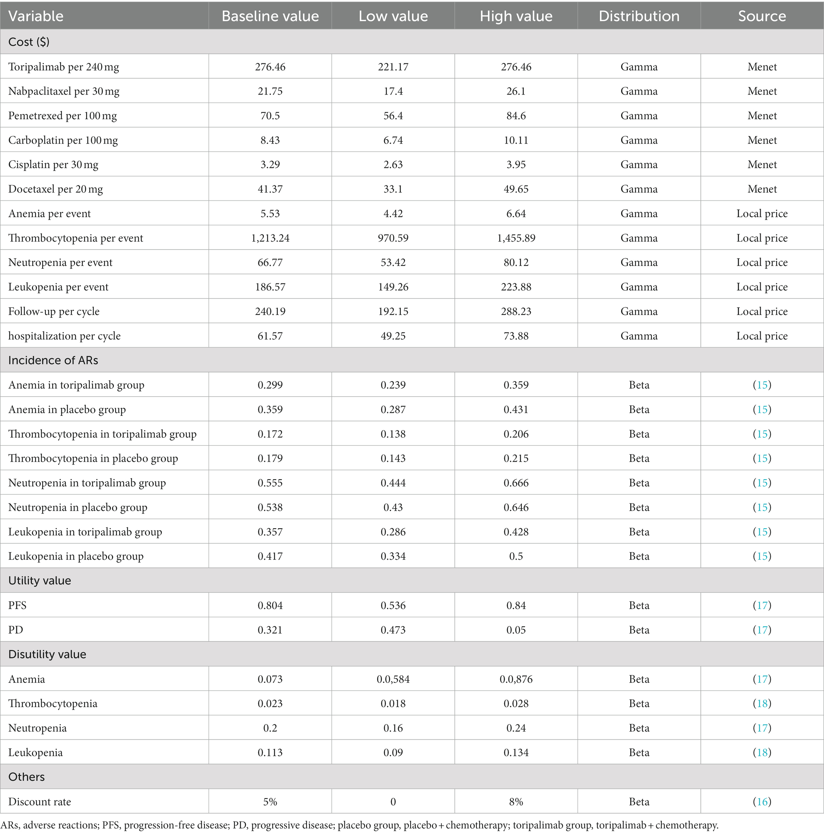824x834 pixels.
Task: Click PD low value 0.473
Action: 393,629
